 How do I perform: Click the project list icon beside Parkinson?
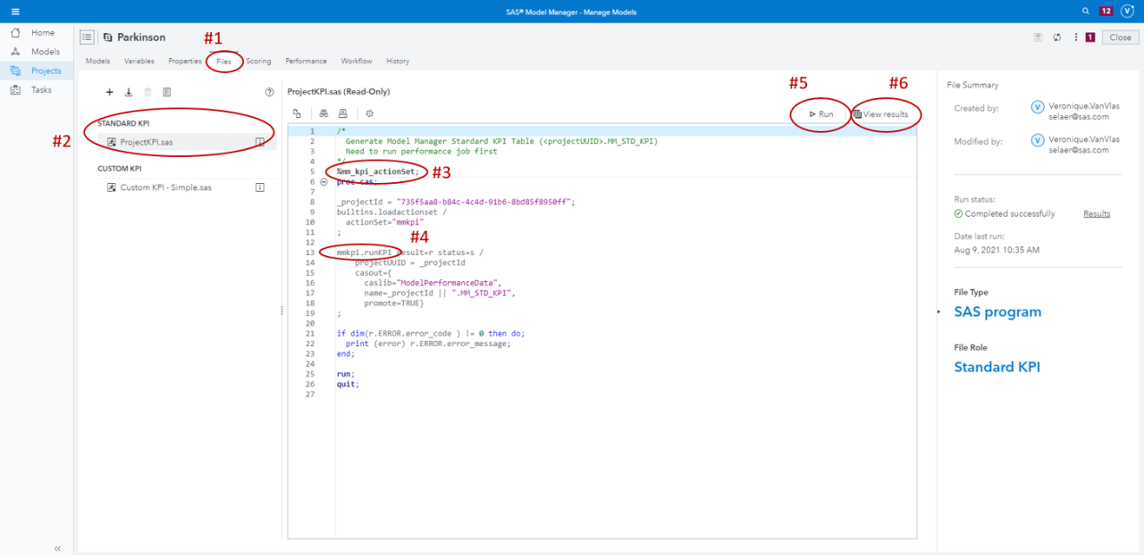coord(87,37)
